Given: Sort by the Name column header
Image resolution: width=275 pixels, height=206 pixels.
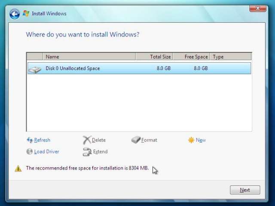Looking at the screenshot, I should [x=89, y=57].
